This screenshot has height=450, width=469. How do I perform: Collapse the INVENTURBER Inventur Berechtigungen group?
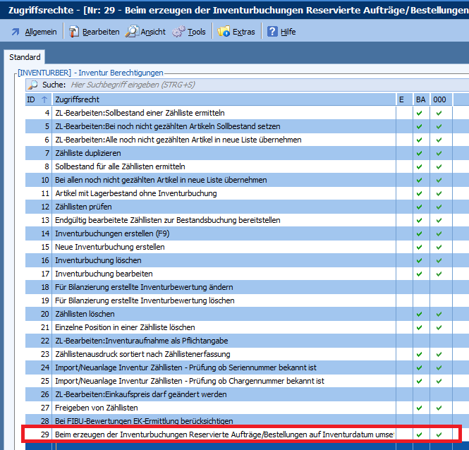[x=16, y=73]
